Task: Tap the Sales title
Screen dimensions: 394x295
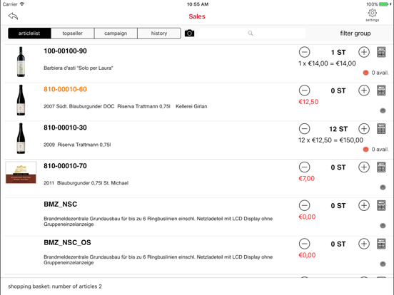Action: (x=197, y=16)
